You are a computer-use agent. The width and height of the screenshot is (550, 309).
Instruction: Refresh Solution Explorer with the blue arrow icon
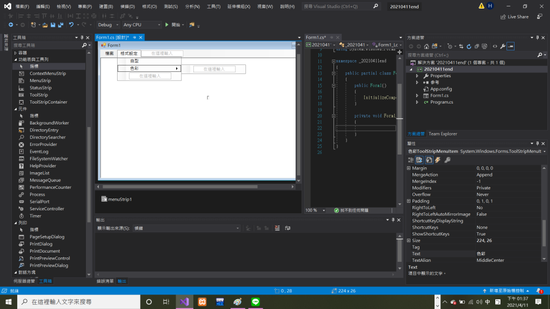[469, 46]
